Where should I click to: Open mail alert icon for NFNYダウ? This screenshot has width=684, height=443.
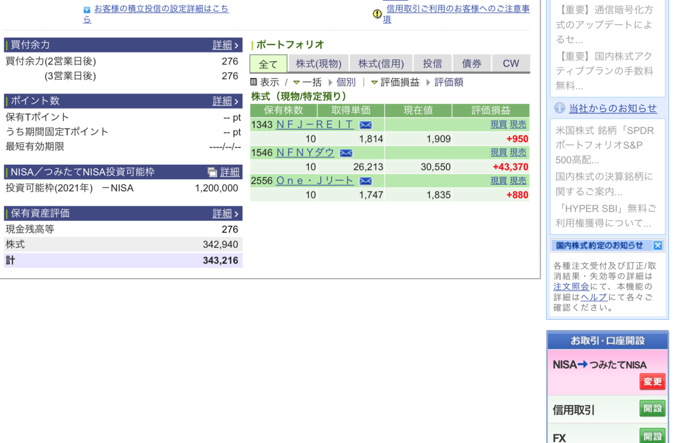point(346,153)
